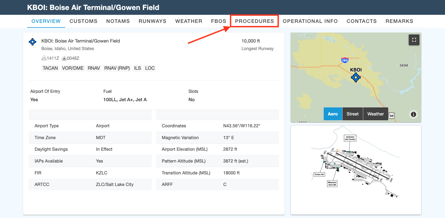Screen dimensions: 445x218
Task: Open the Remarks tab
Action: [399, 21]
